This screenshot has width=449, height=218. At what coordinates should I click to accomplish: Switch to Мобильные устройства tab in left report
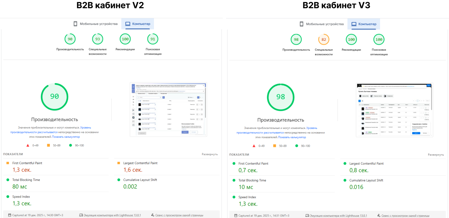click(95, 24)
